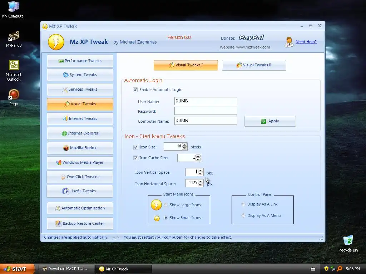The height and width of the screenshot is (274, 366).
Task: Visit the www.mztweak.com website link
Action: pos(245,47)
